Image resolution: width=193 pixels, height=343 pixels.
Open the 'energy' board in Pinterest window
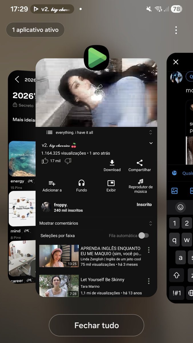[x=22, y=159]
